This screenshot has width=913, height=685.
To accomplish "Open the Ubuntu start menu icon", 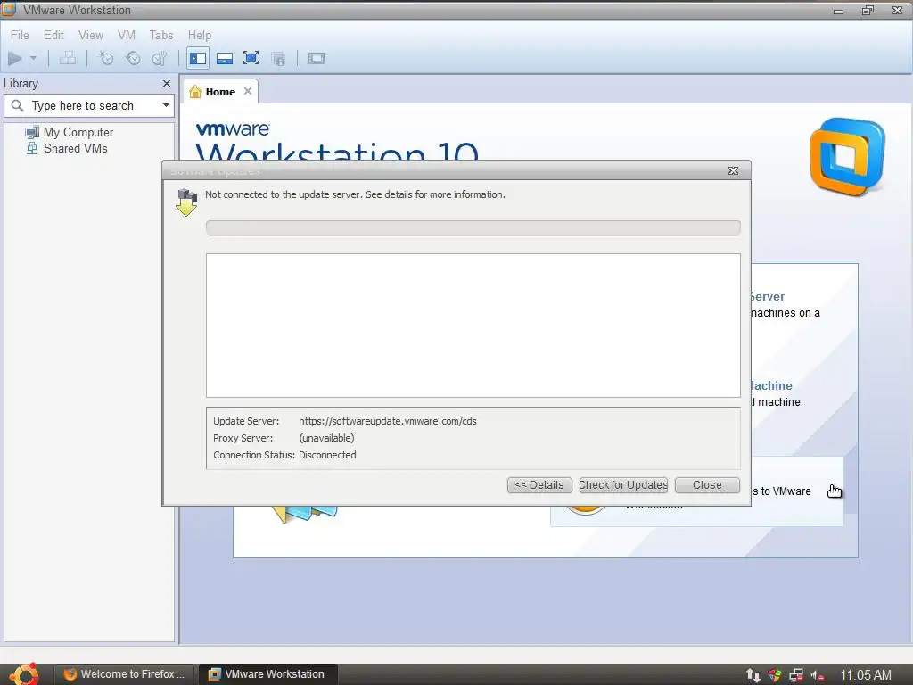I will click(x=24, y=674).
